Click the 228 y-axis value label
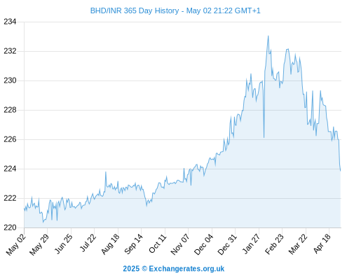This screenshot has height=280, width=347. click(x=10, y=110)
